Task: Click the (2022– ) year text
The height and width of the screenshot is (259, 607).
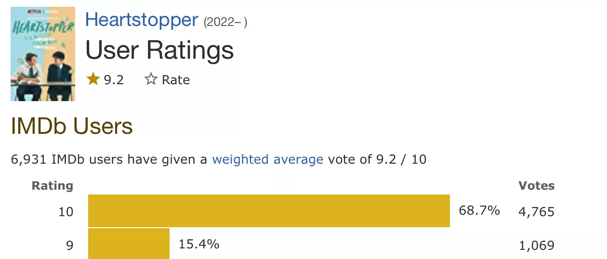Action: point(225,22)
